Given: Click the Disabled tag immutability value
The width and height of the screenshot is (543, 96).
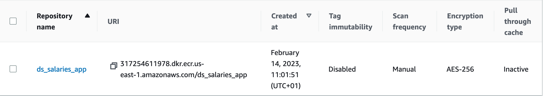Looking at the screenshot, I should point(342,69).
